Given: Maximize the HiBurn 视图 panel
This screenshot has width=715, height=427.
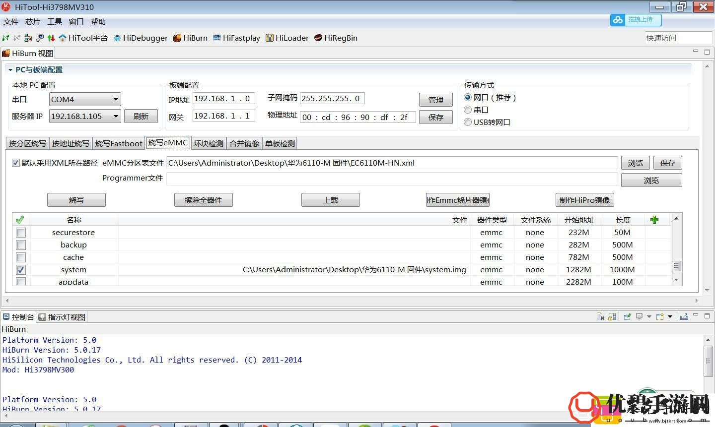Looking at the screenshot, I should 707,52.
